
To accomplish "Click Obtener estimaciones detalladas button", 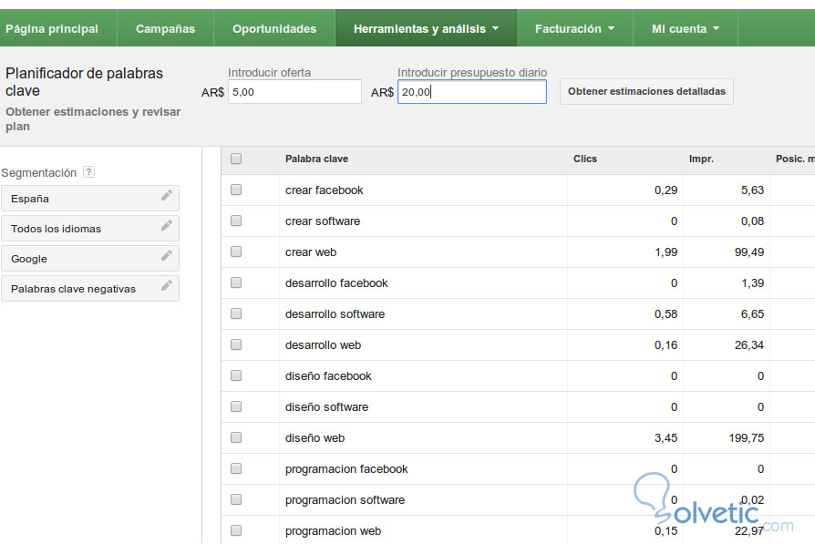I will (x=646, y=91).
